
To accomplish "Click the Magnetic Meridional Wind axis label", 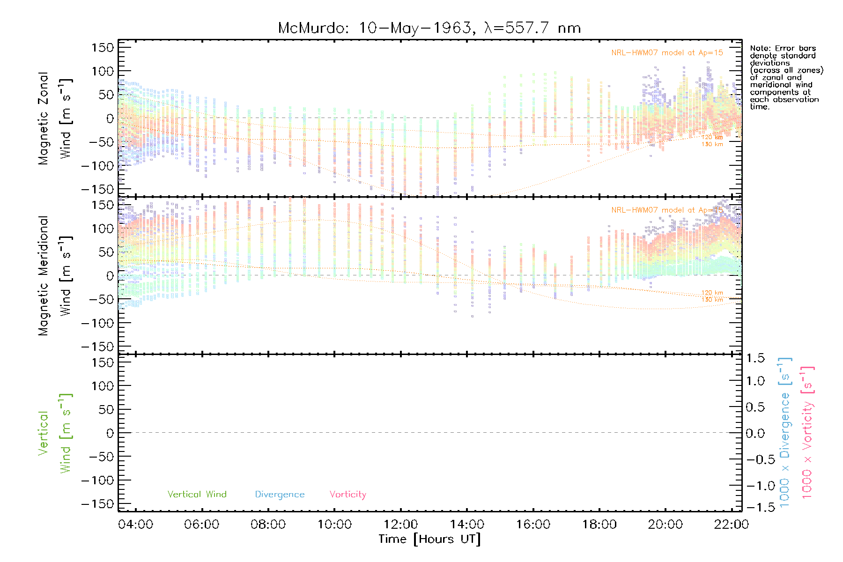I will pos(54,275).
